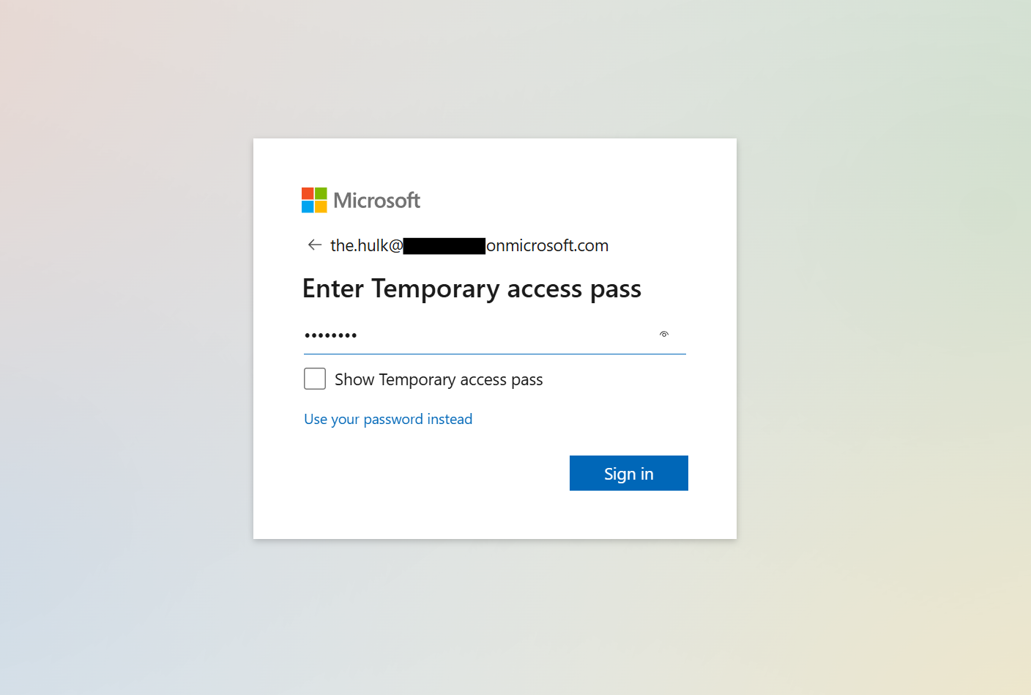Click the blacked-out redacted email segment
Screen dimensions: 1031x695
tap(444, 245)
